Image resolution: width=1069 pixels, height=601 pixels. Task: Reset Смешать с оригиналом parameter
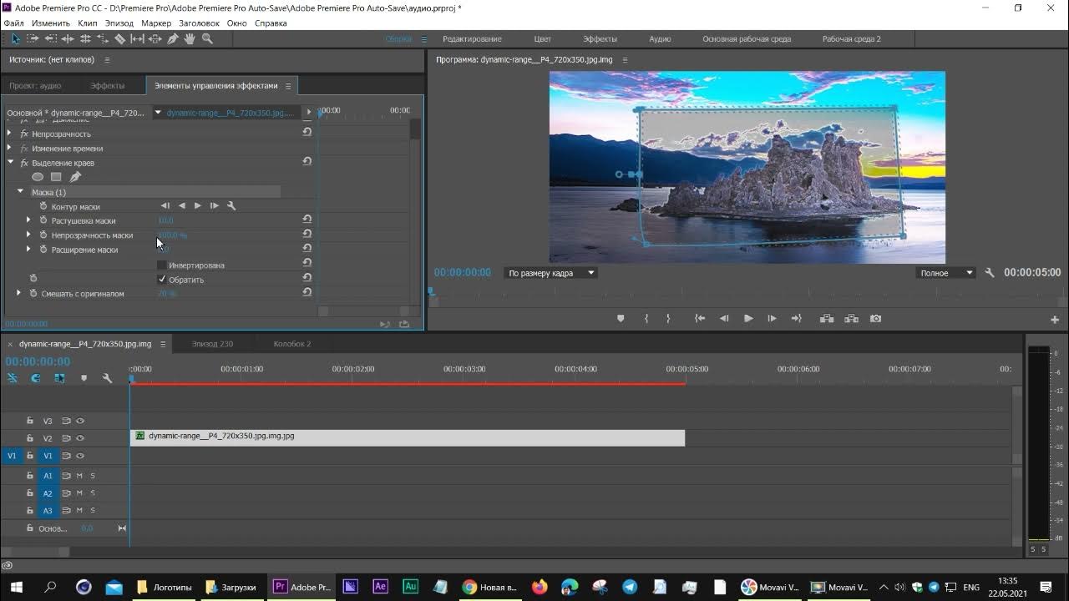[307, 293]
